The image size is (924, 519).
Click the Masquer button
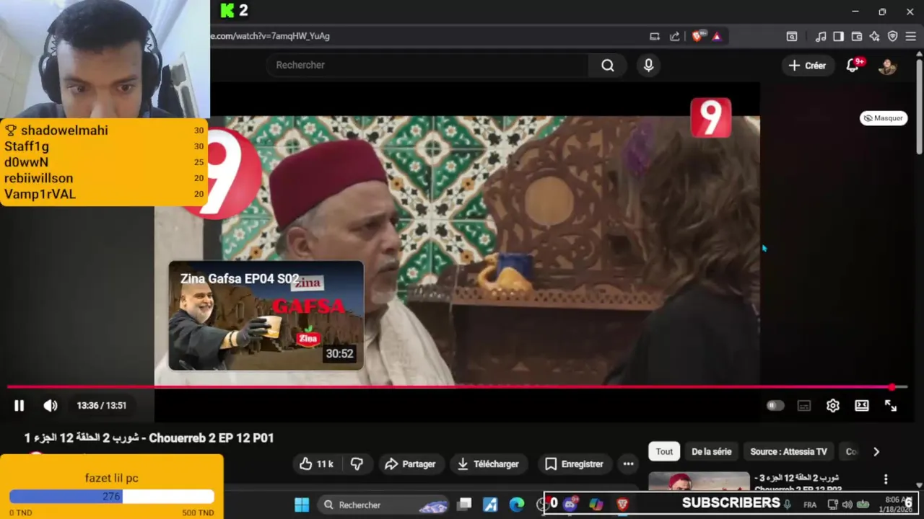coord(884,118)
